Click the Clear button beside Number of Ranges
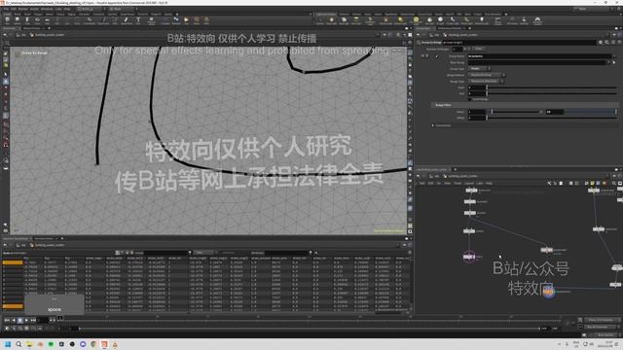The height and width of the screenshot is (350, 623). point(478,49)
